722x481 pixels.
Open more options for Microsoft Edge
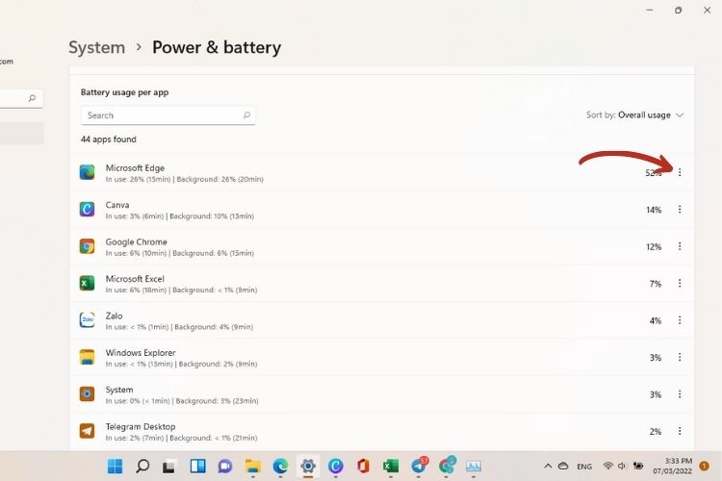click(x=680, y=172)
